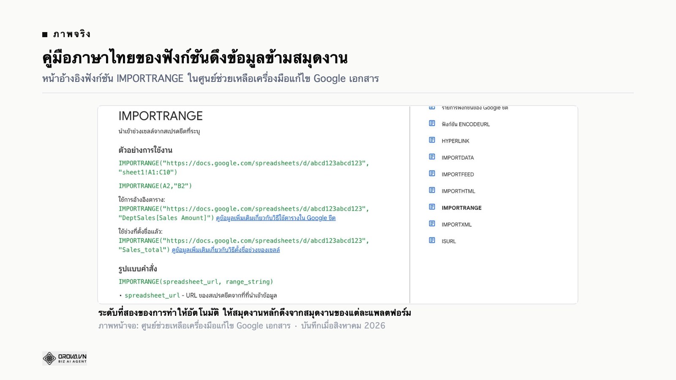
Task: Click the ใช้ช่วงที่ตั้งชื่อแล้ว: label
Action: pos(140,231)
